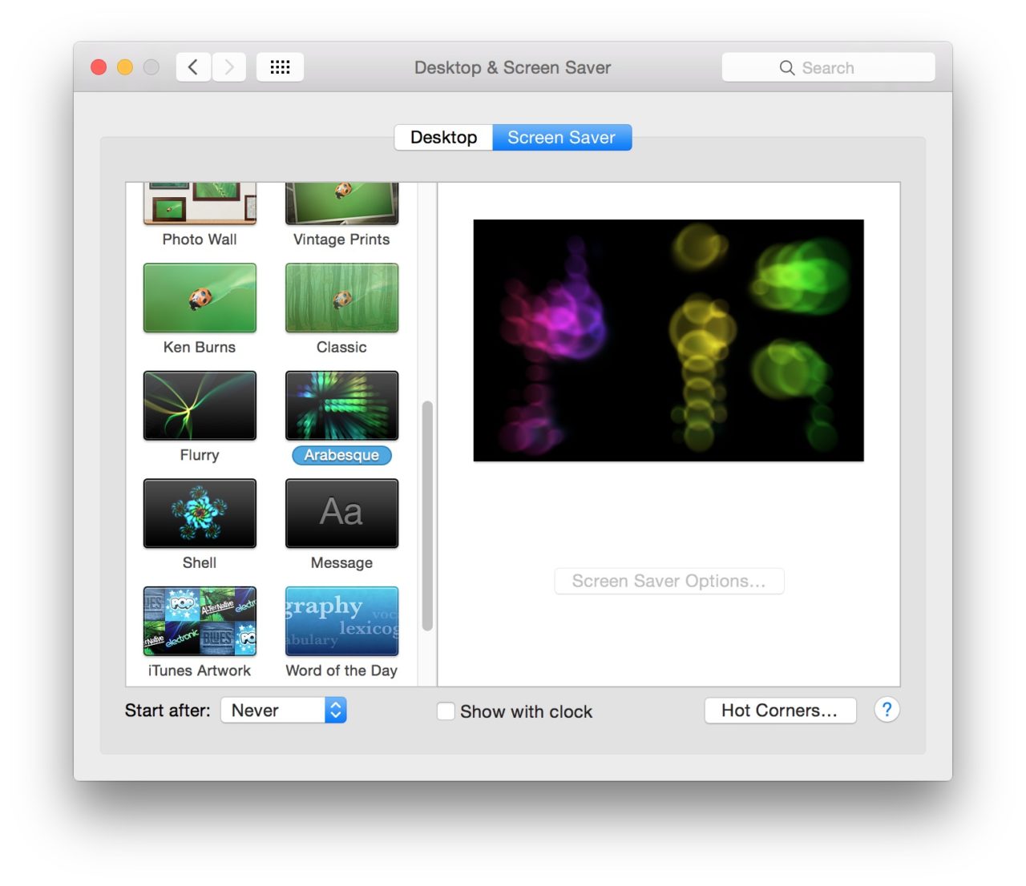Click the Word of the Day label
Viewport: 1026px width, 886px height.
341,671
